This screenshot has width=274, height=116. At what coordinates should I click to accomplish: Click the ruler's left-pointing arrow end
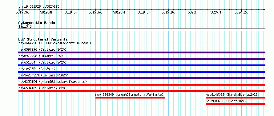coord(19,10)
